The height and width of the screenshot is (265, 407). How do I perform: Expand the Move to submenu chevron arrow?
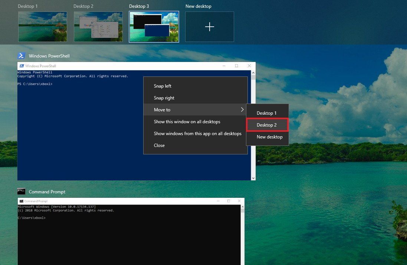click(242, 109)
